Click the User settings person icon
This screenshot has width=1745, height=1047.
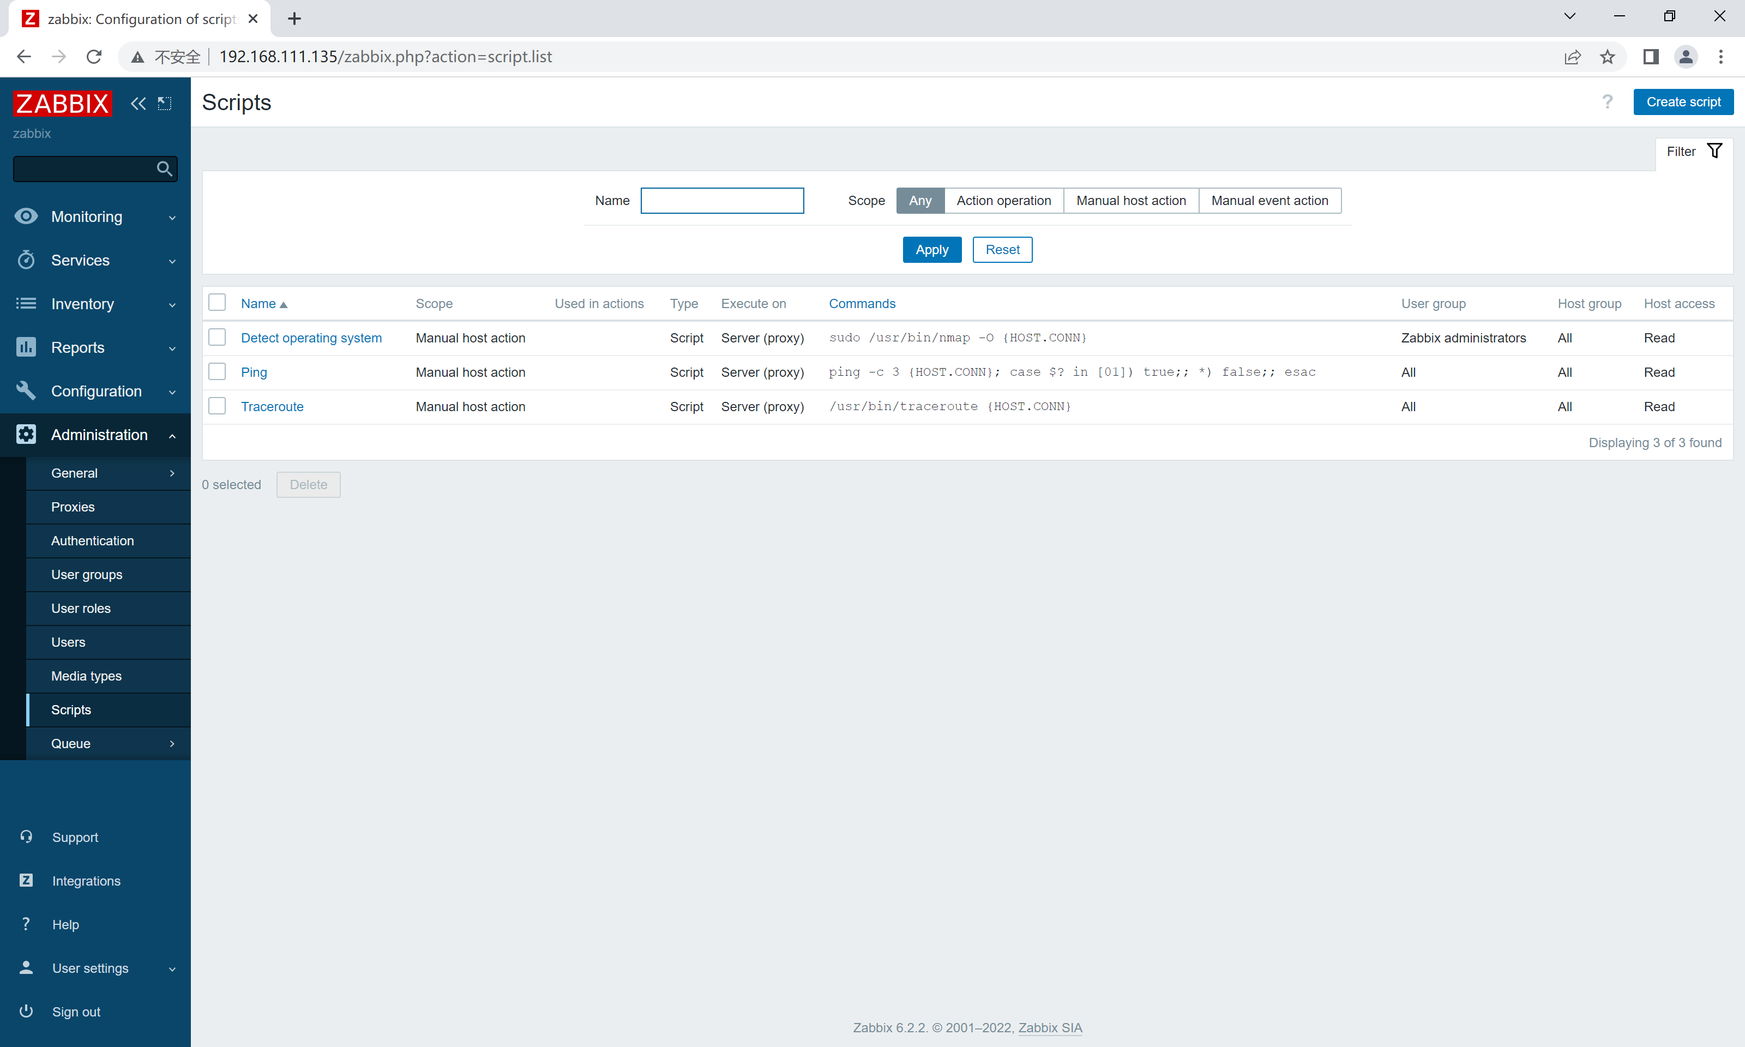coord(26,968)
